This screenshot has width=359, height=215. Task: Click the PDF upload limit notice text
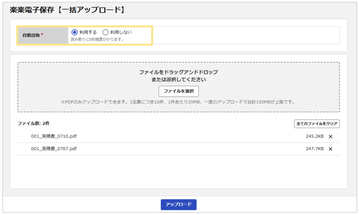pyautogui.click(x=178, y=102)
